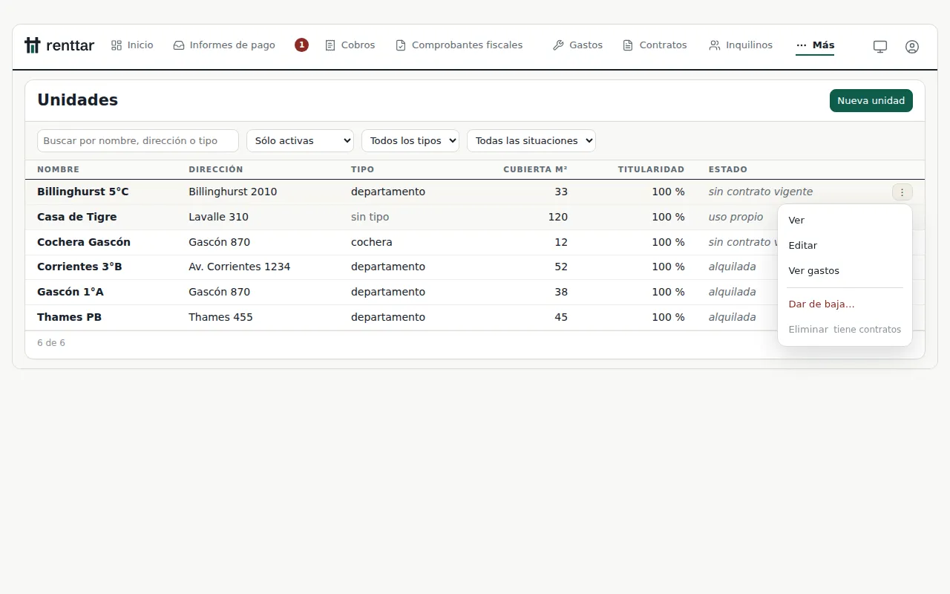
Task: Go to Inicio in the navigation
Action: click(132, 45)
